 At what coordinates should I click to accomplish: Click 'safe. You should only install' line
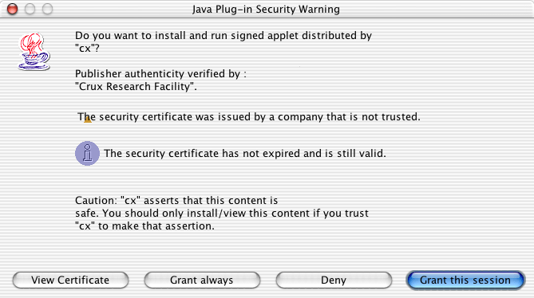click(x=222, y=214)
